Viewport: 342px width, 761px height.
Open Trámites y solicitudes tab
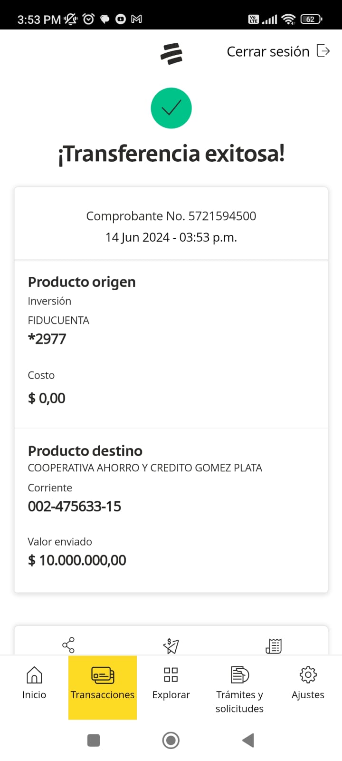pos(239,688)
